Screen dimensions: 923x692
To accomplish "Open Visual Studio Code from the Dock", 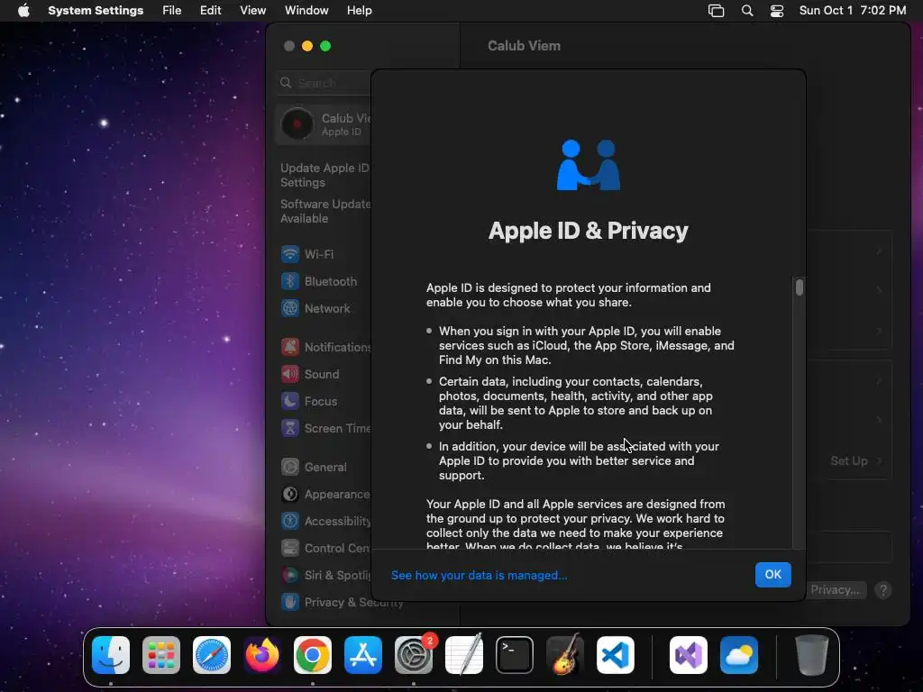I will pyautogui.click(x=615, y=655).
